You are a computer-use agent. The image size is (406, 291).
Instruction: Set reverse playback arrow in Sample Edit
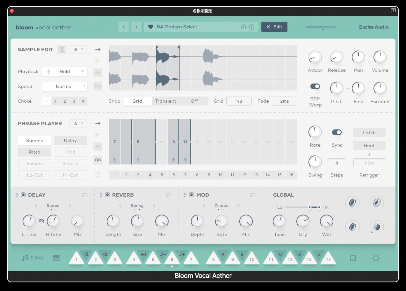[98, 61]
